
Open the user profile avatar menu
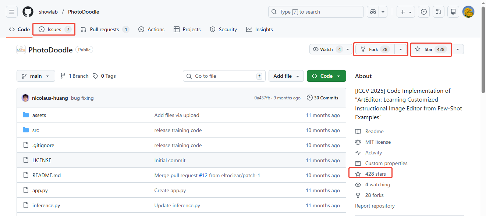coord(468,12)
